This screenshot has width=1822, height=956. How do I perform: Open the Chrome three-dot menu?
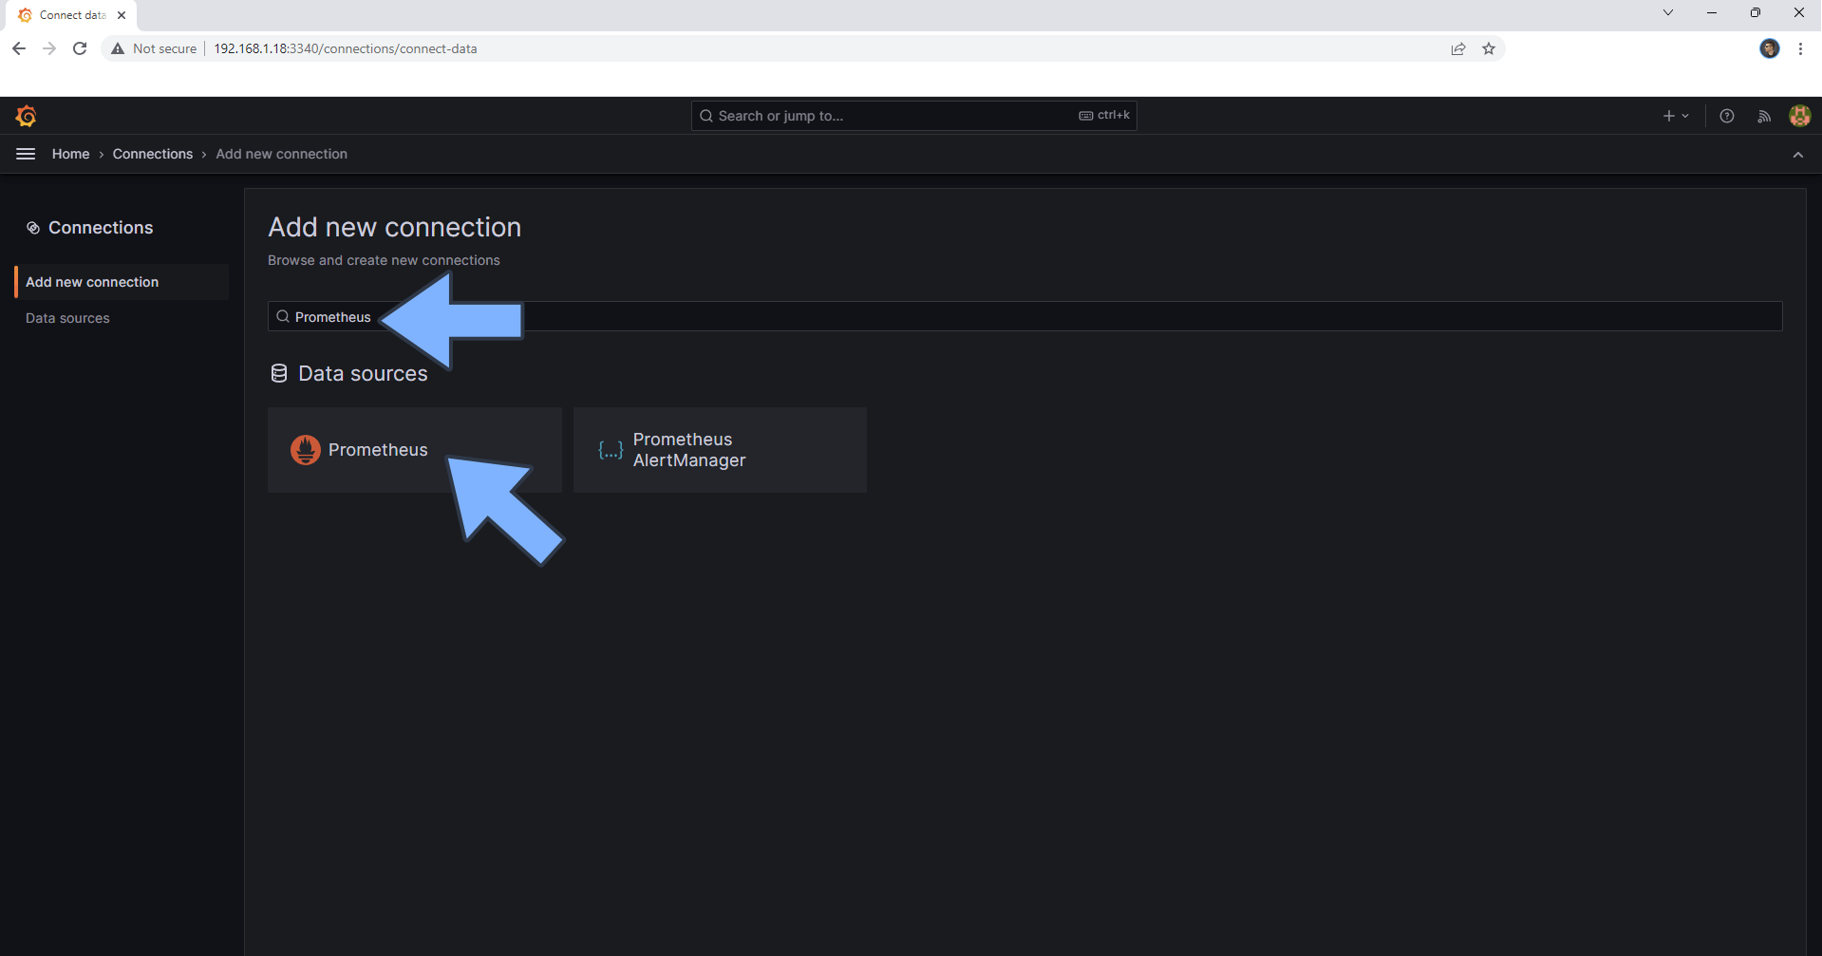pos(1801,48)
